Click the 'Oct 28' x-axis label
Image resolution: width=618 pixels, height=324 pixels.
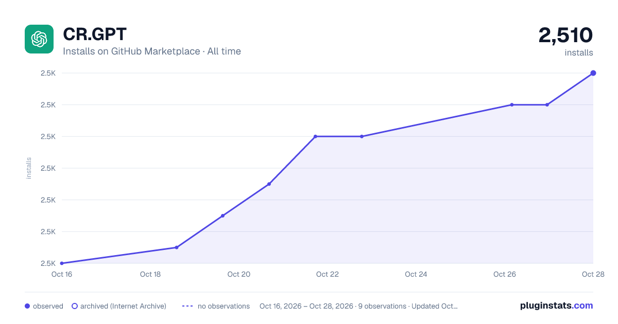point(592,274)
